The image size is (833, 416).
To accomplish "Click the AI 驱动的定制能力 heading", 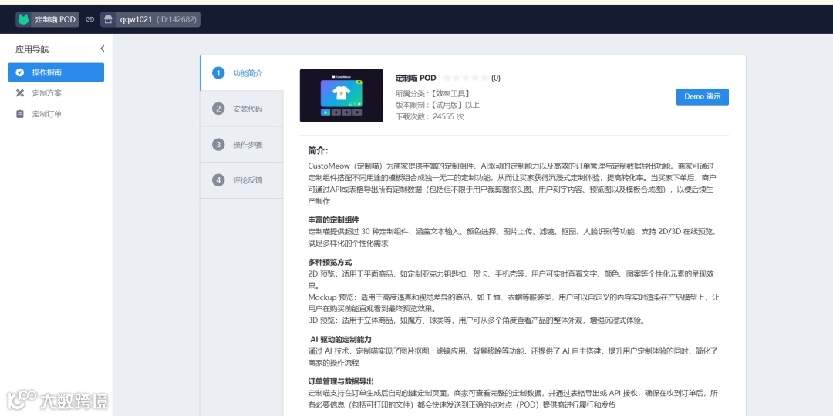I will 341,339.
